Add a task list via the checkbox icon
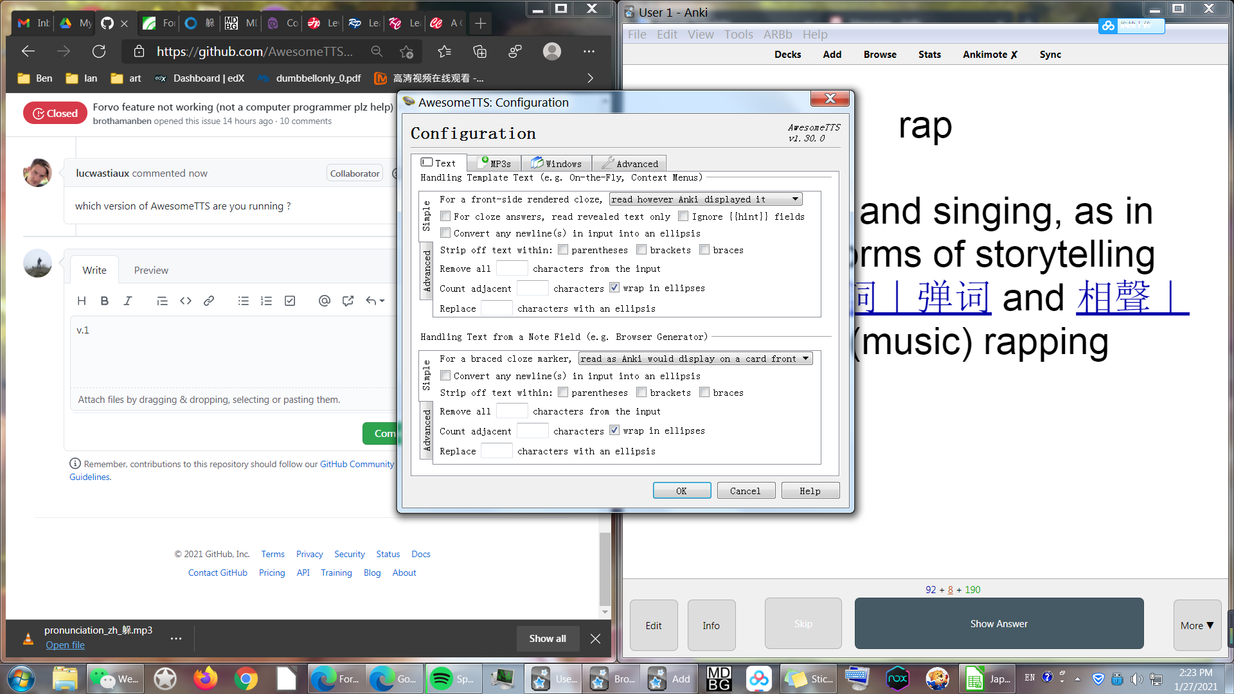The image size is (1234, 694). 290,301
